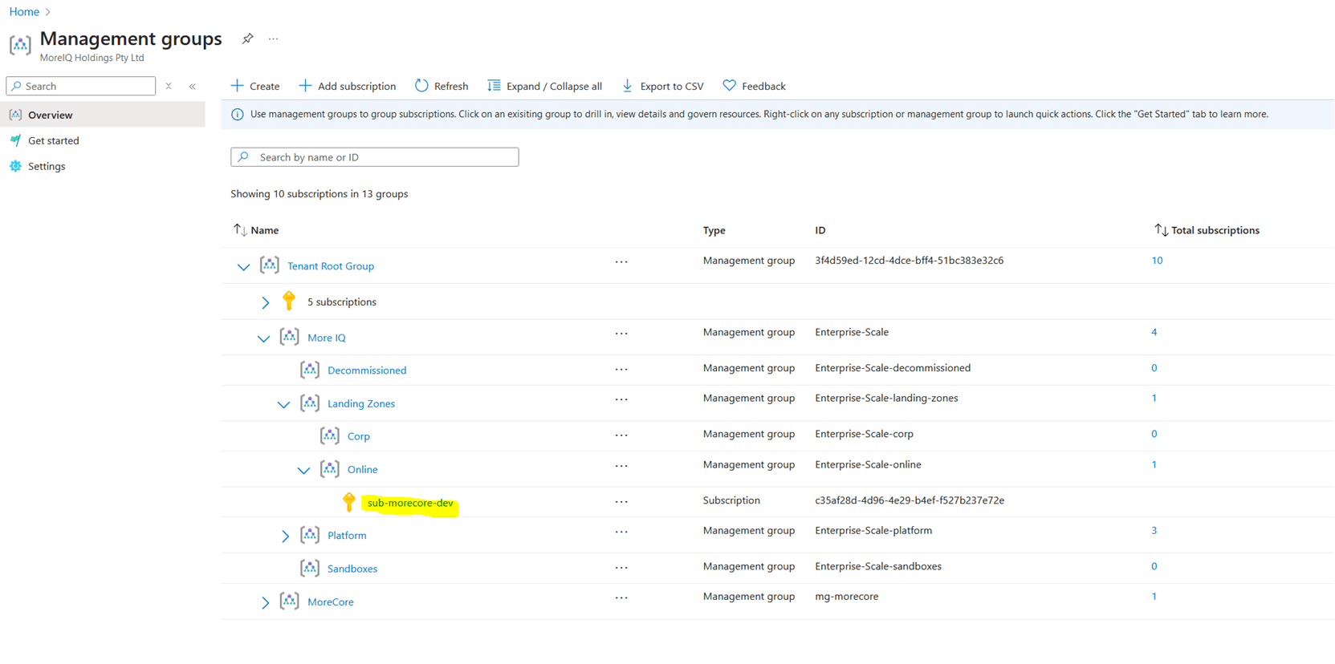1335x664 pixels.
Task: Click the Create button
Action: (x=255, y=86)
